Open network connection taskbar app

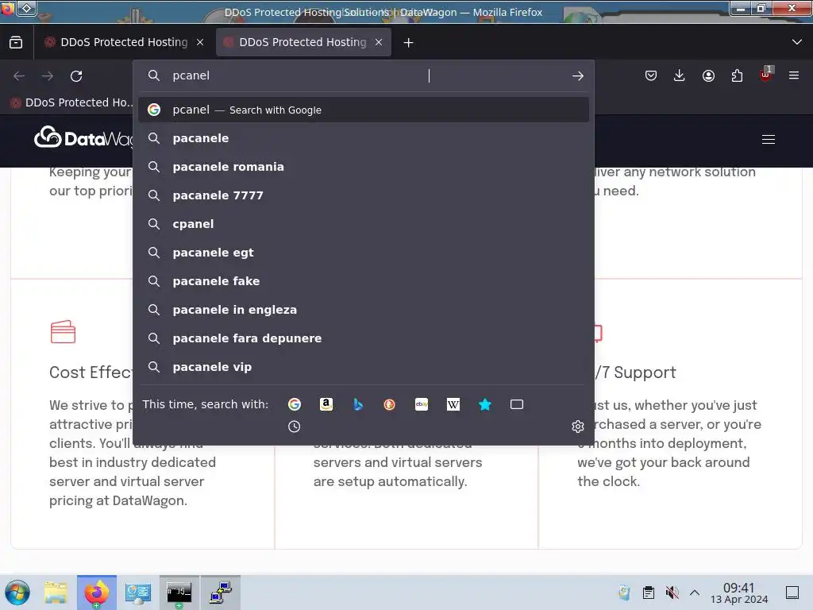click(221, 593)
